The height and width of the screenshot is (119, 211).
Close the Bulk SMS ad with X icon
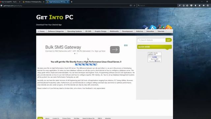coord(127,45)
